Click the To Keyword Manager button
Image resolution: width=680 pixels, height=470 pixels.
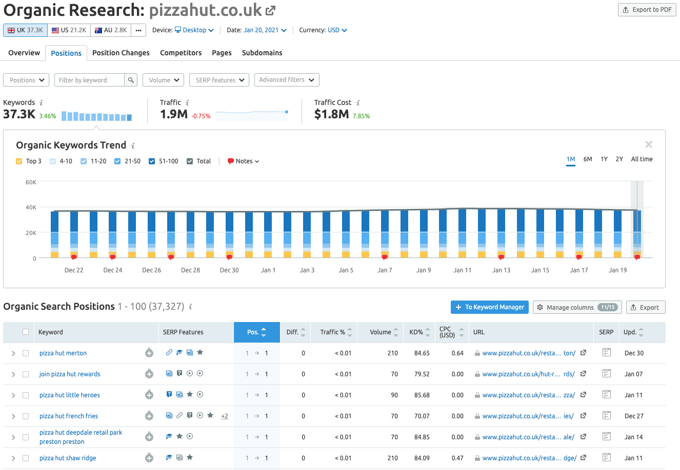click(490, 307)
